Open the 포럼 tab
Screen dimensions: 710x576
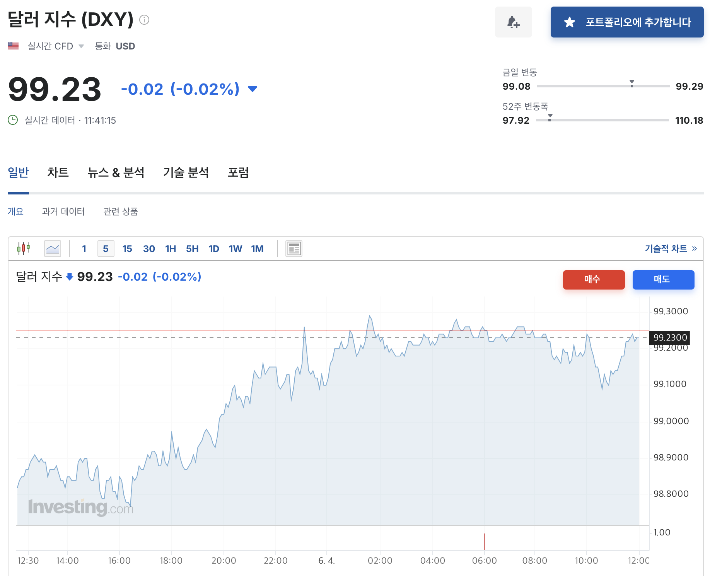click(238, 172)
